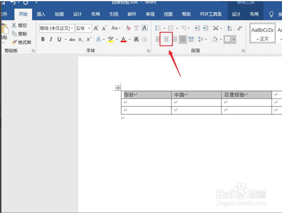Toggle justify paragraph alignment
The height and width of the screenshot is (213, 282).
click(x=182, y=39)
